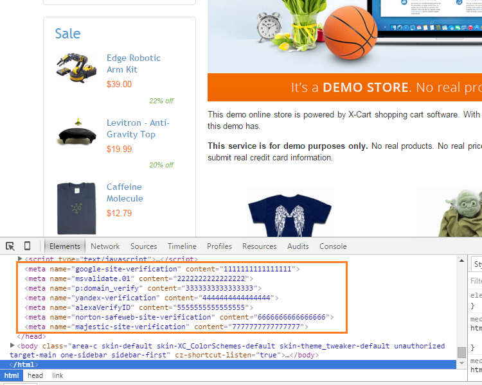Switch to the Audits tab
This screenshot has width=482, height=385.
[298, 246]
